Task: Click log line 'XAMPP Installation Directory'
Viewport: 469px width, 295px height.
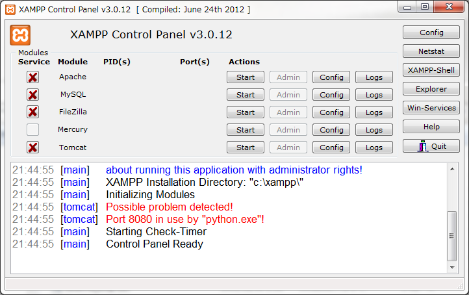Action: tap(205, 182)
